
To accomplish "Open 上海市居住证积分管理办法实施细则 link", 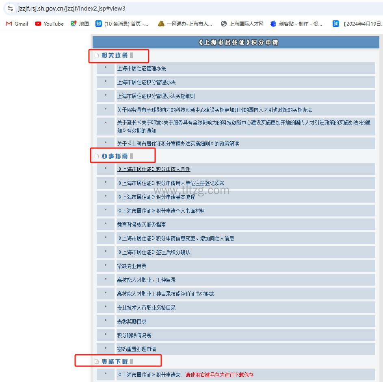I will pyautogui.click(x=156, y=96).
